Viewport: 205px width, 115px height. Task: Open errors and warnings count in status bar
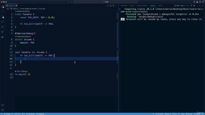[17, 114]
